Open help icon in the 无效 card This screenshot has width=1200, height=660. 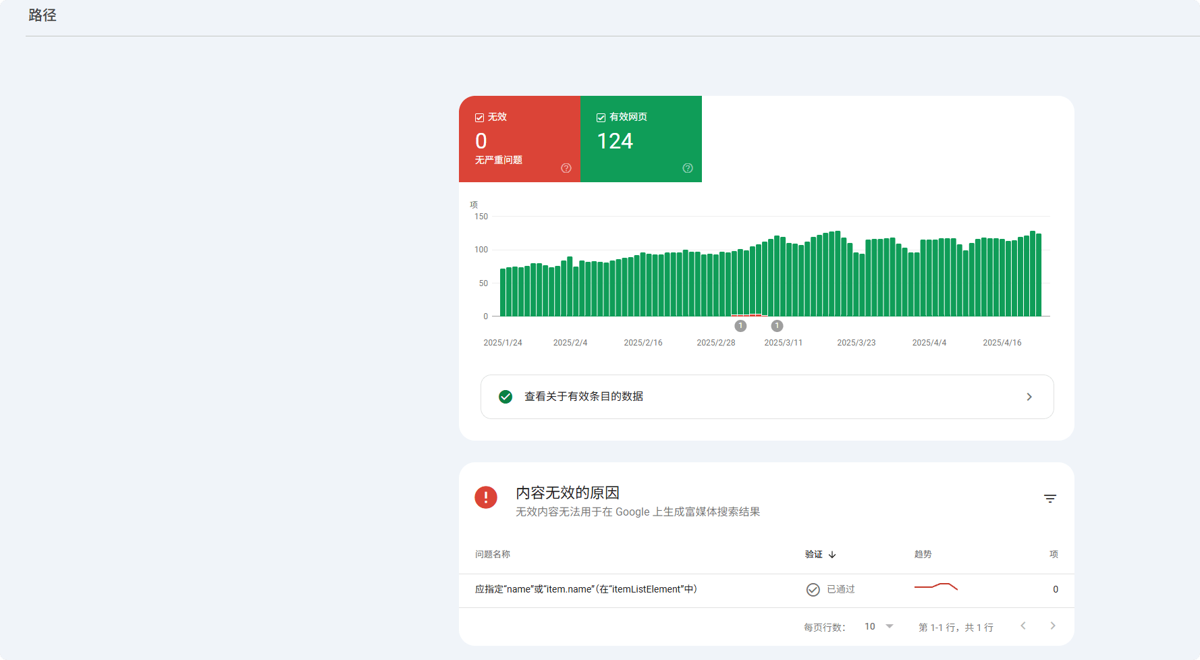point(566,168)
